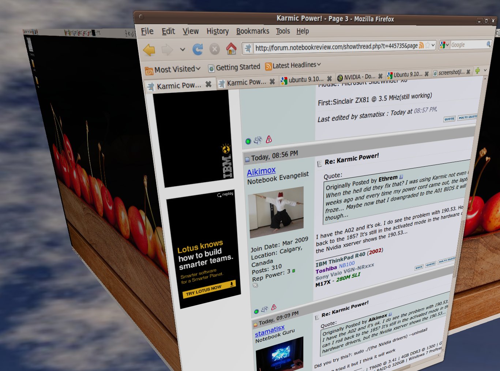This screenshot has height=371, width=500.
Task: Click the site identity icon in URL bar
Action: point(248,48)
